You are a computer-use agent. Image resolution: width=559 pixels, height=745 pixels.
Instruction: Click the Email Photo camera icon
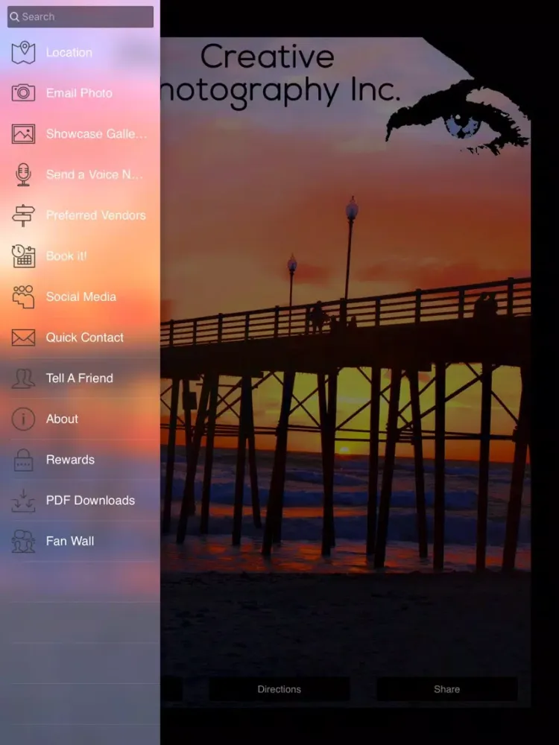click(x=23, y=92)
